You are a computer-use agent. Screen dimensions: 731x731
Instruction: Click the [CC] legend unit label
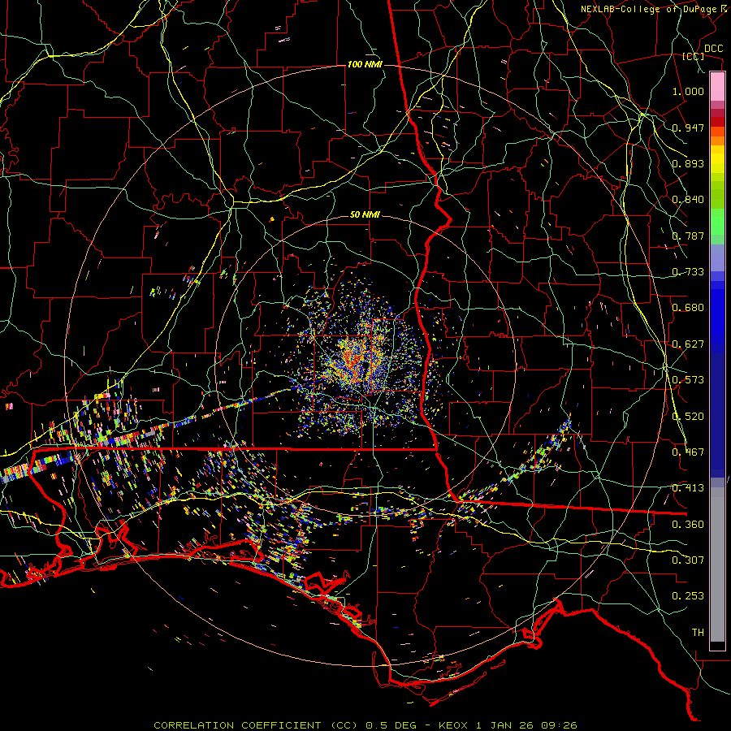point(694,56)
